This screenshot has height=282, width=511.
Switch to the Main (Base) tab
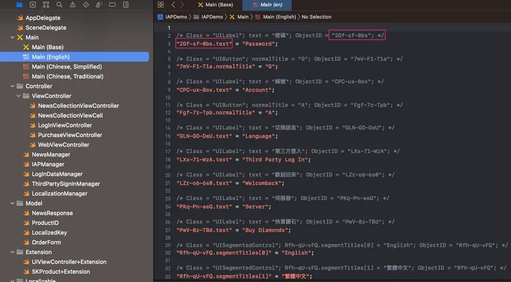(x=215, y=4)
